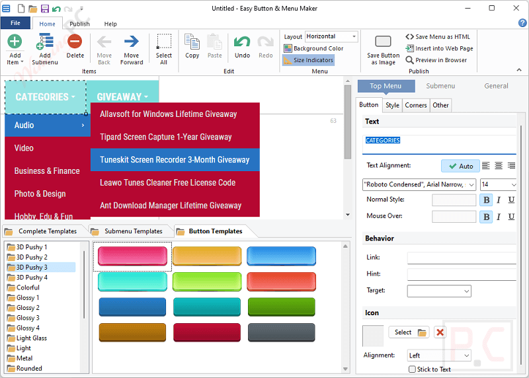529x378 pixels.
Task: Click the Save disk icon in title bar
Action: point(45,9)
